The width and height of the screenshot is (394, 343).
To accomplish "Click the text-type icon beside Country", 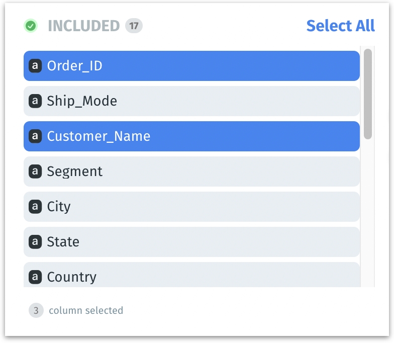I will tap(35, 277).
